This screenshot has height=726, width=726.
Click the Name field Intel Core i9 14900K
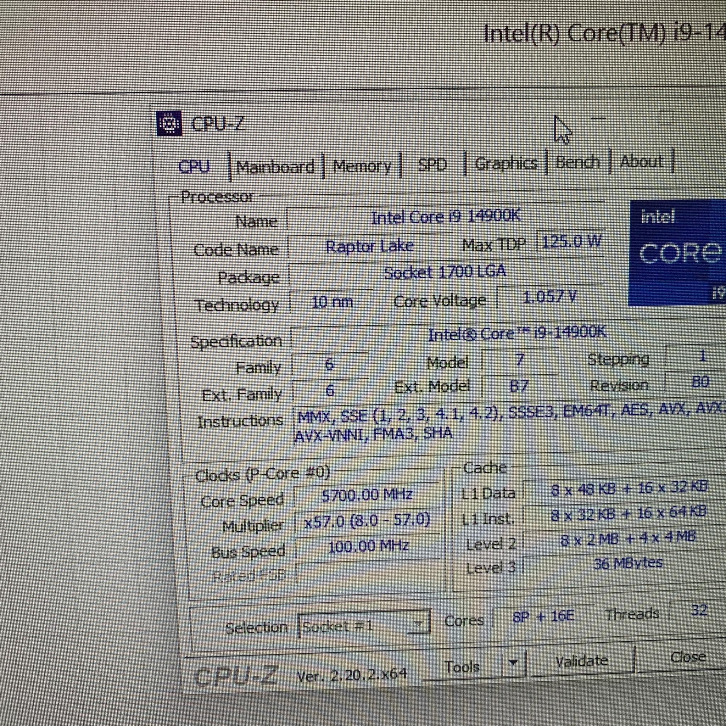click(446, 217)
